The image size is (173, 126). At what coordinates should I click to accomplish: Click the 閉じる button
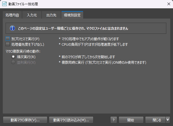(155, 120)
